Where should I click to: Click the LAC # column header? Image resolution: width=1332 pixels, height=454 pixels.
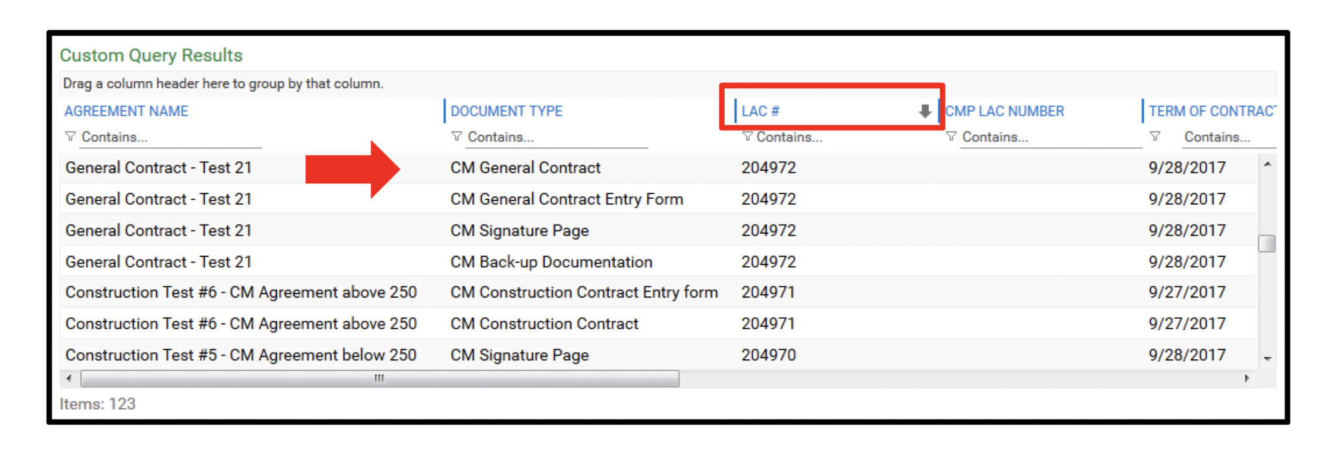[760, 111]
